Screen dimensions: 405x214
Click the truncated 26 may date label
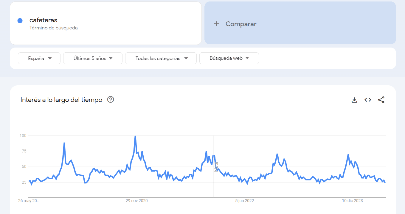point(29,201)
